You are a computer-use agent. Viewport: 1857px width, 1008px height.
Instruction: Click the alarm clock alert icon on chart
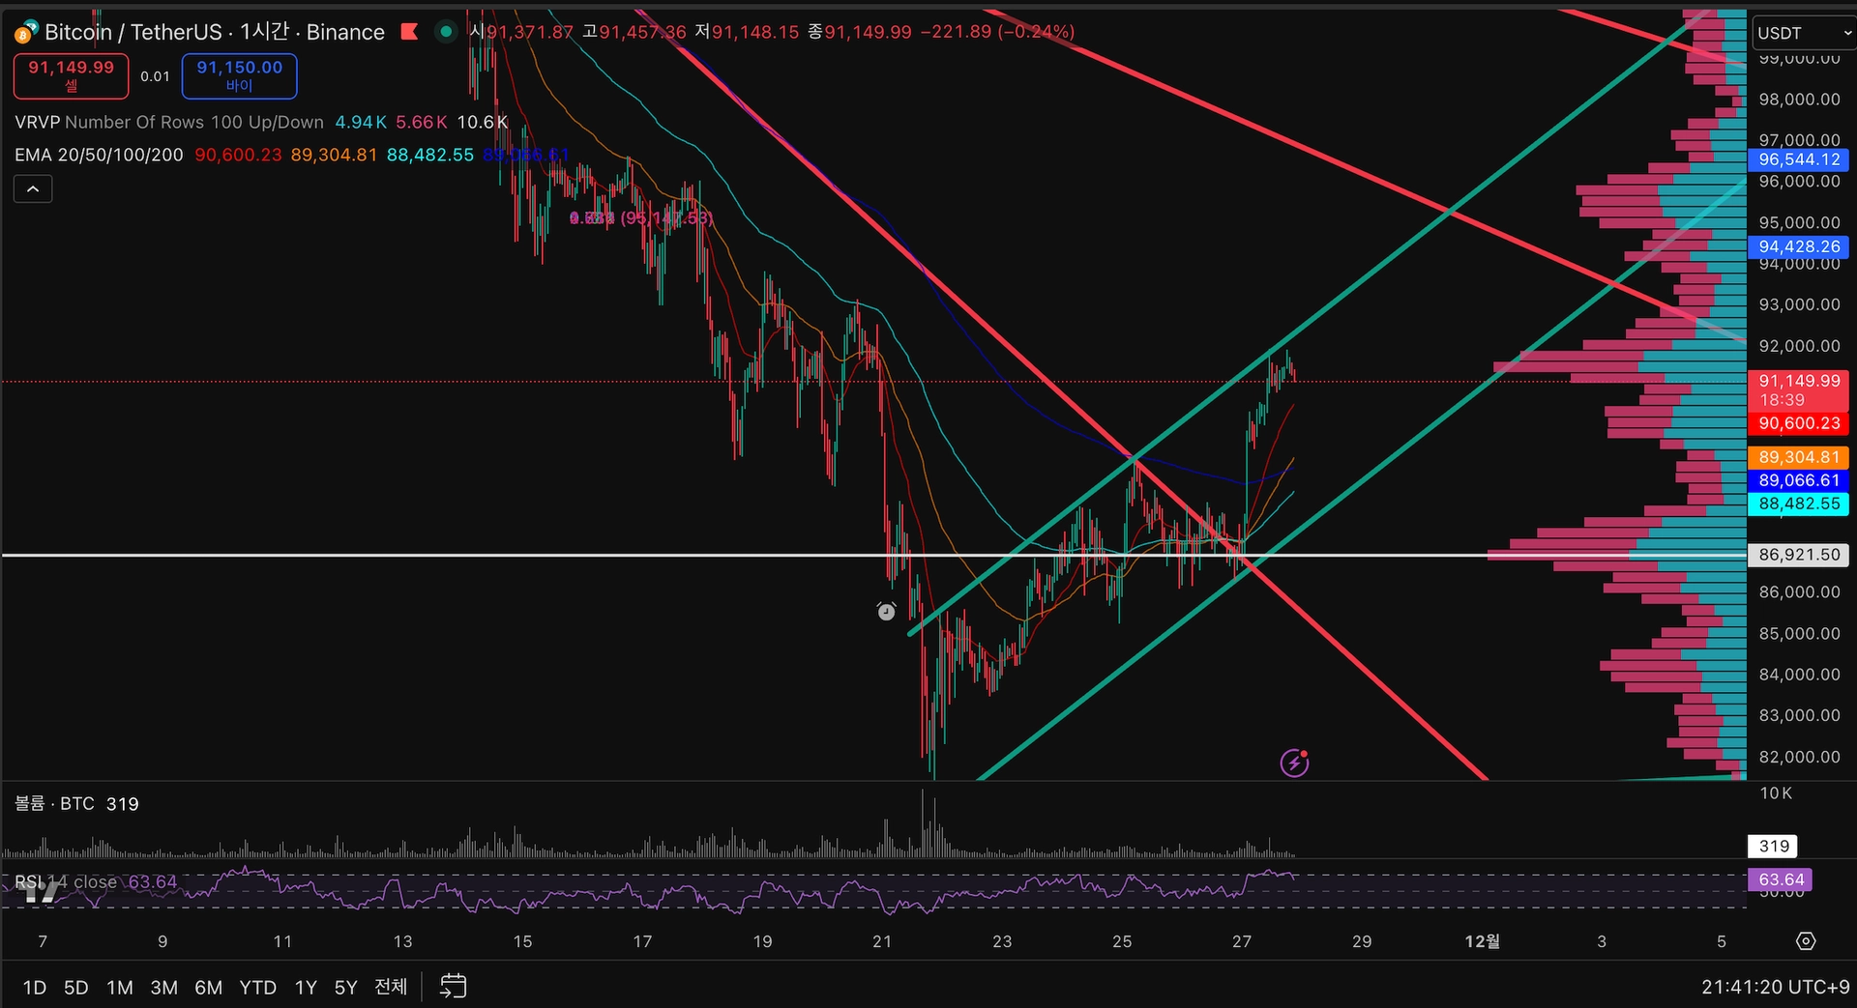[x=886, y=611]
